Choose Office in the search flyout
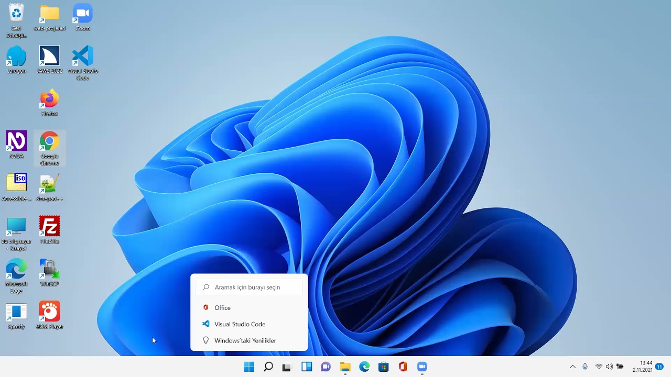The image size is (671, 377). tap(249, 308)
